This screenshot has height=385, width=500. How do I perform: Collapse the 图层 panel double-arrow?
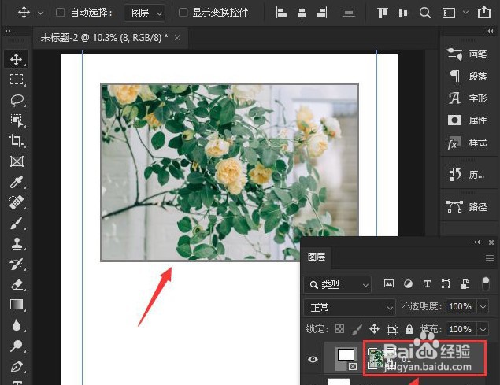tap(477, 242)
